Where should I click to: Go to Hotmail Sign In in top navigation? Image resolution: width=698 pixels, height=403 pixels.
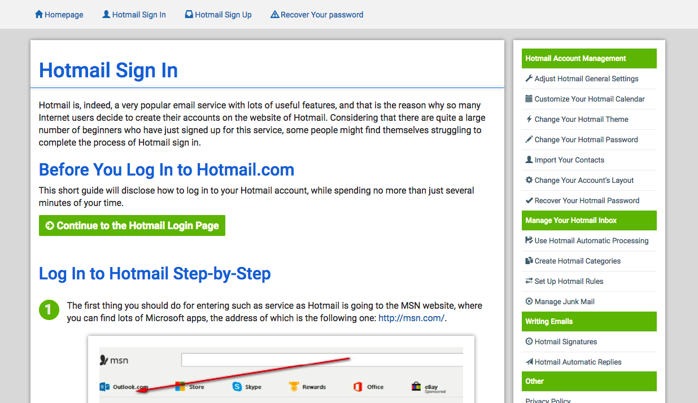coord(134,15)
